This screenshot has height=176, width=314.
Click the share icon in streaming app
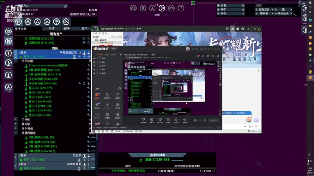pos(218,56)
